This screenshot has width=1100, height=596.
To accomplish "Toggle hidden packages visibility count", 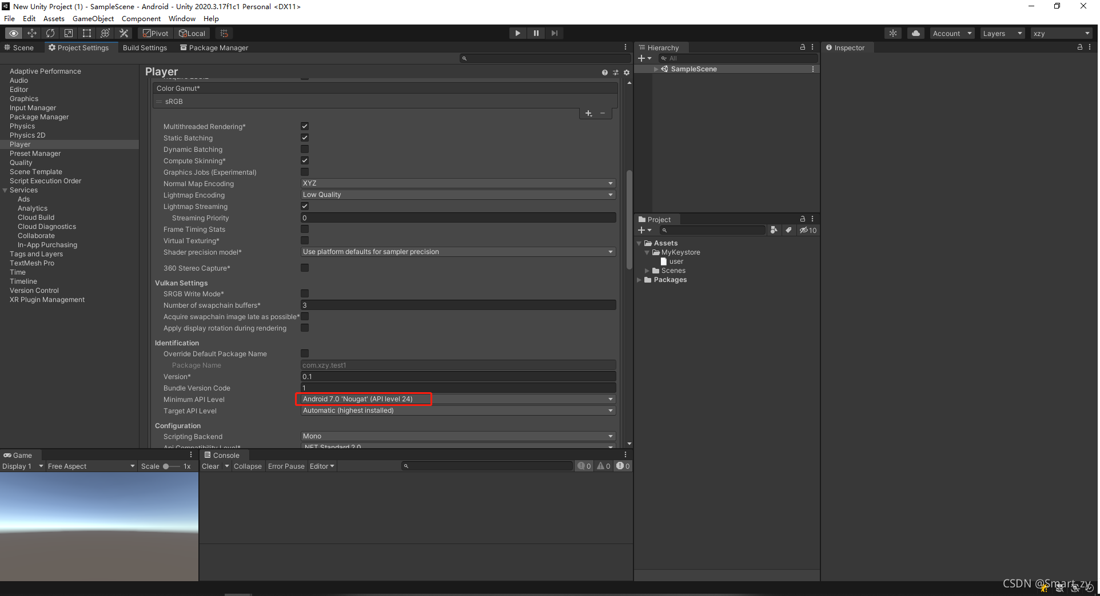I will tap(808, 230).
